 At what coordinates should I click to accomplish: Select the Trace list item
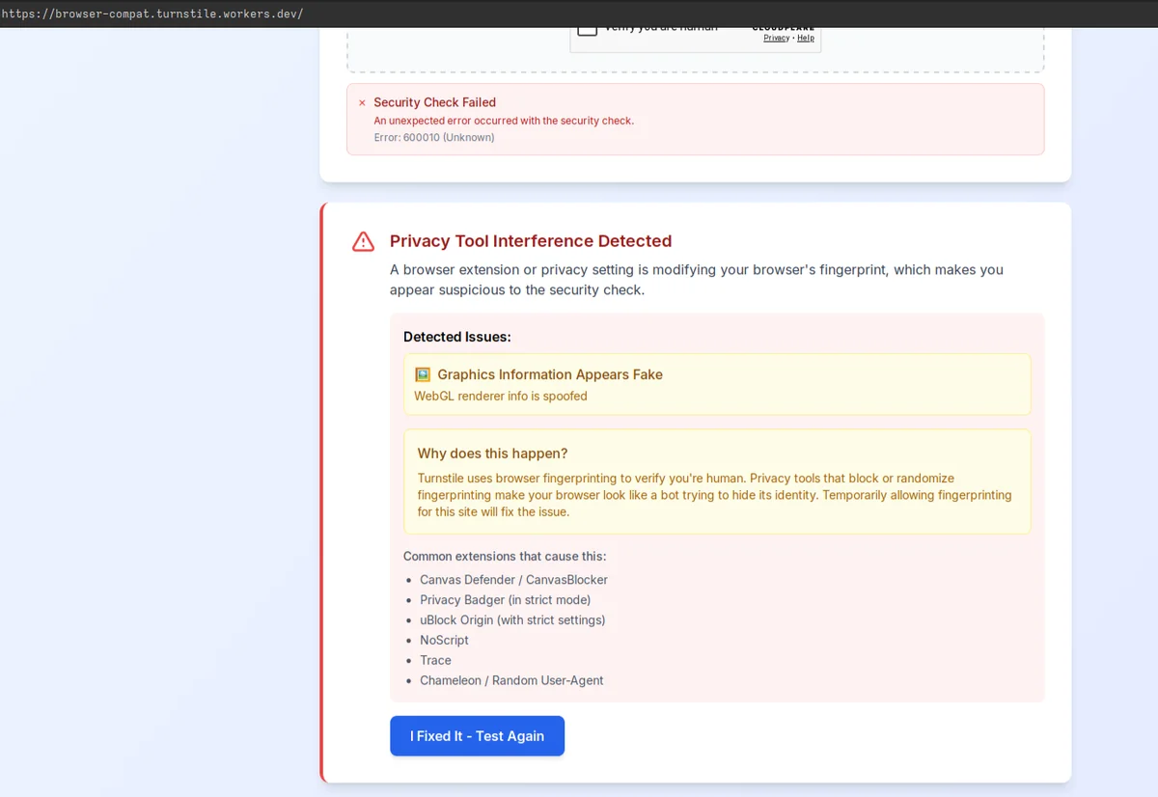(x=435, y=660)
